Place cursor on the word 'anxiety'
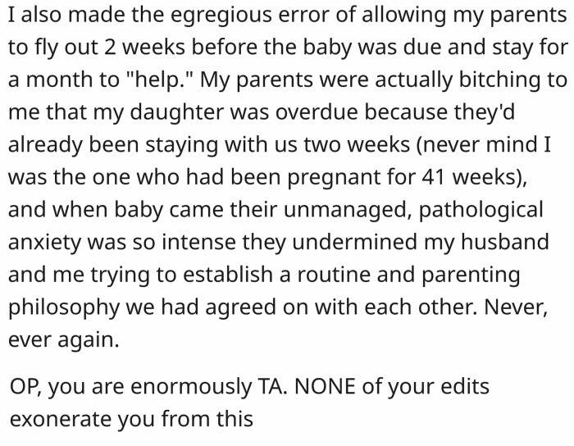 click(x=47, y=241)
